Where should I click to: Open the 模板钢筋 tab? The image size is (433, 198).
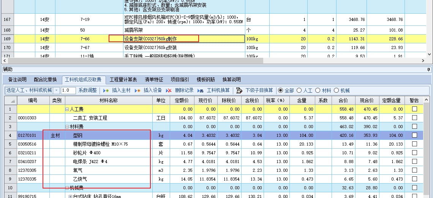206,80
